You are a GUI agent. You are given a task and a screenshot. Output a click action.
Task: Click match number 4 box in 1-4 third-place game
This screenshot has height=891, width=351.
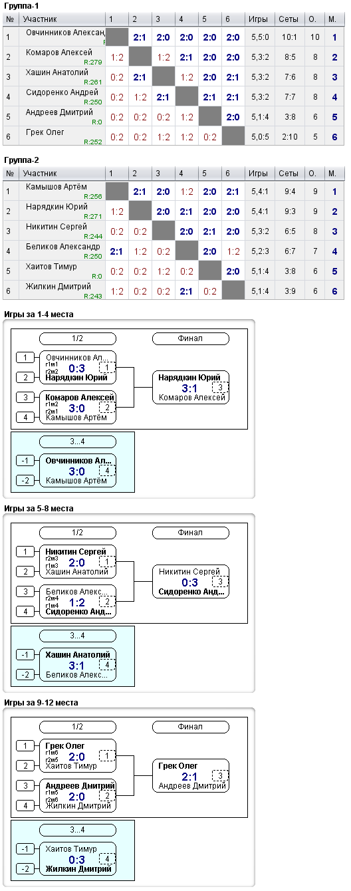[107, 471]
